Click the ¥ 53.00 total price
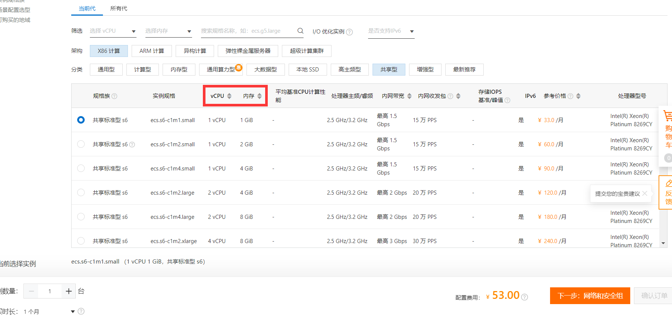Viewport: 672px width, 316px height. (x=503, y=296)
